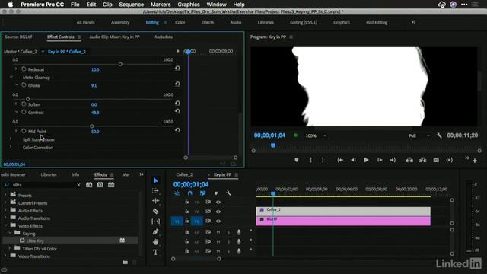Select the Coffee_2 clip on timeline
Viewport: 487px width, 274px height.
click(x=343, y=212)
